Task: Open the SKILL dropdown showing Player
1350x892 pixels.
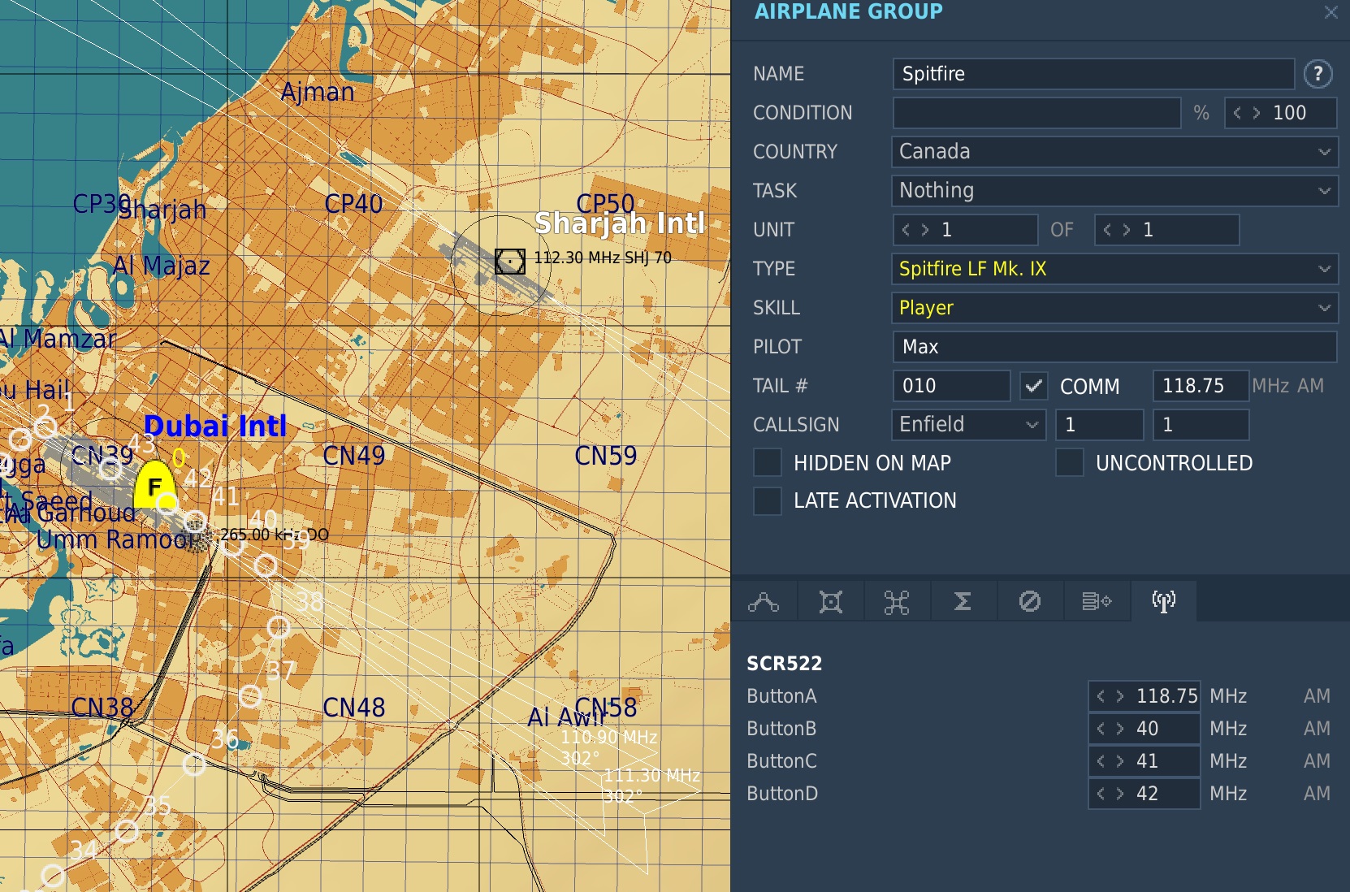Action: point(1114,308)
